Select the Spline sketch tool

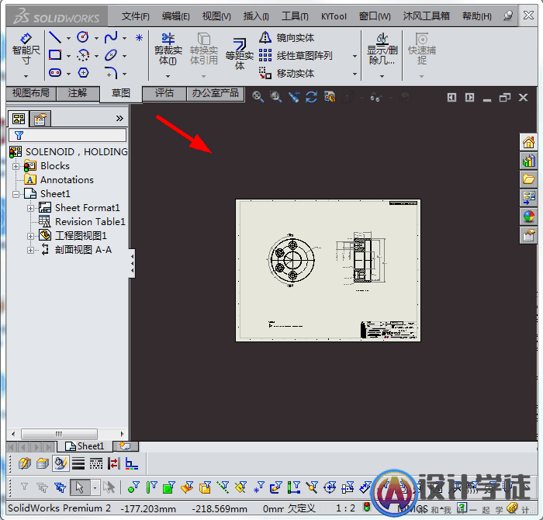click(111, 37)
